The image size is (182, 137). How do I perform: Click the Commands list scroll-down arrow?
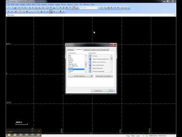pos(111,72)
